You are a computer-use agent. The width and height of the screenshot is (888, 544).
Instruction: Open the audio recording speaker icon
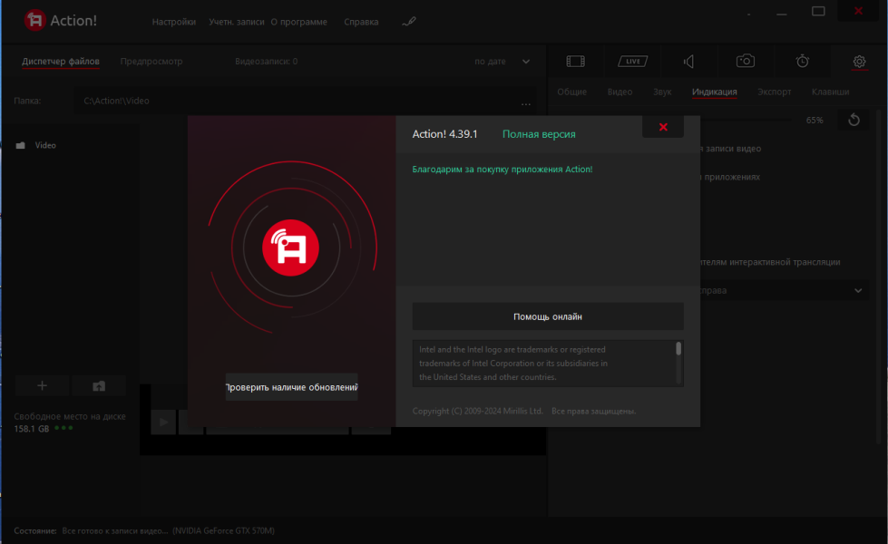688,61
